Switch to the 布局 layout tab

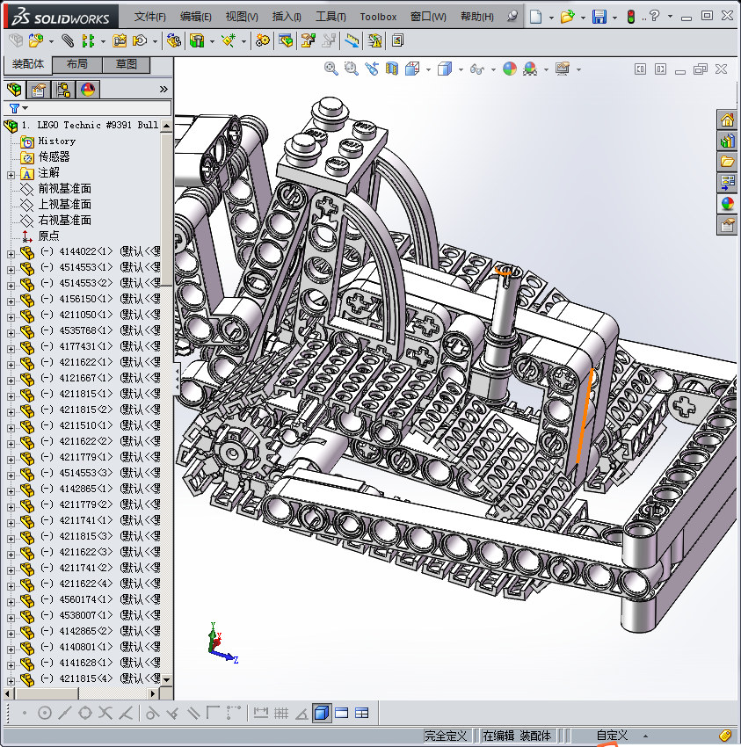(x=76, y=64)
